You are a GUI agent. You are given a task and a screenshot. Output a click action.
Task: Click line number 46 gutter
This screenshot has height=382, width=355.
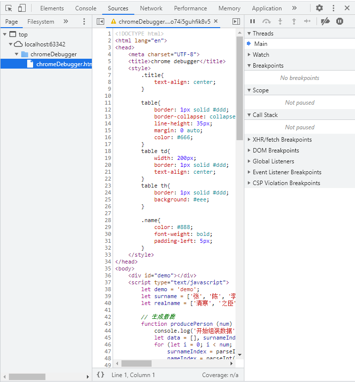(108, 344)
